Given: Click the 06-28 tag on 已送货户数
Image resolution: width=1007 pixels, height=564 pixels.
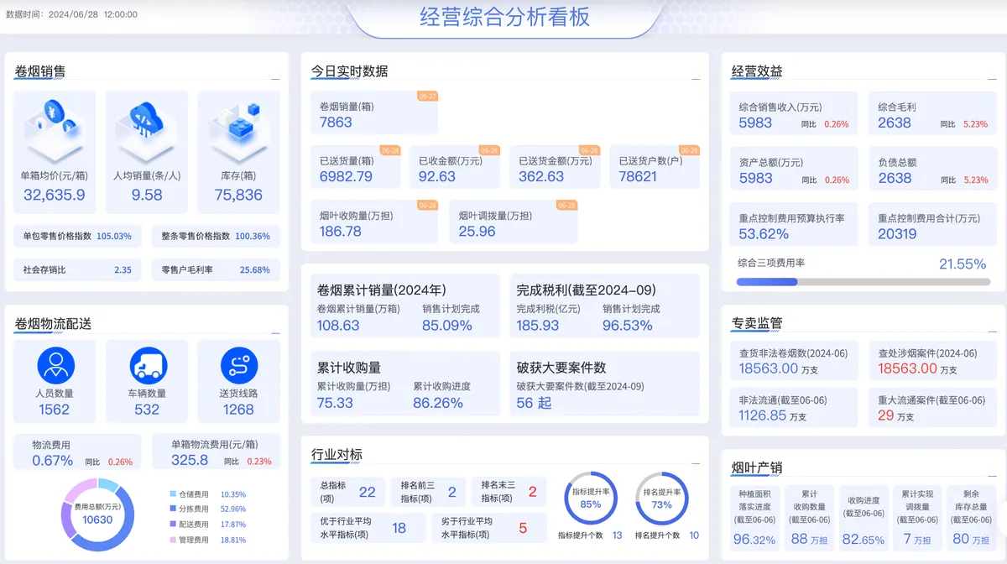Looking at the screenshot, I should (x=690, y=150).
